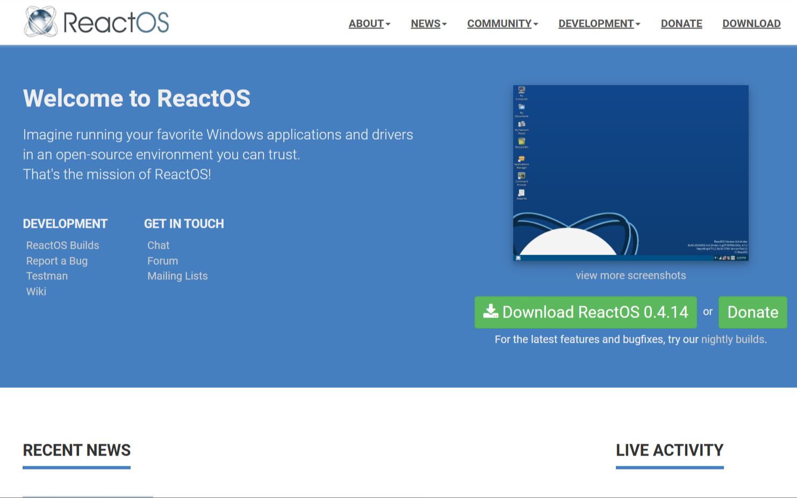Click the Download ReactOS 0.4.14 button

586,312
